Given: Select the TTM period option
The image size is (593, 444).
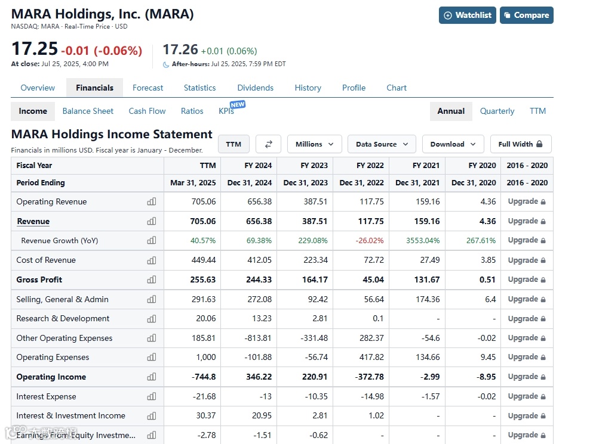Looking at the screenshot, I should (x=537, y=111).
